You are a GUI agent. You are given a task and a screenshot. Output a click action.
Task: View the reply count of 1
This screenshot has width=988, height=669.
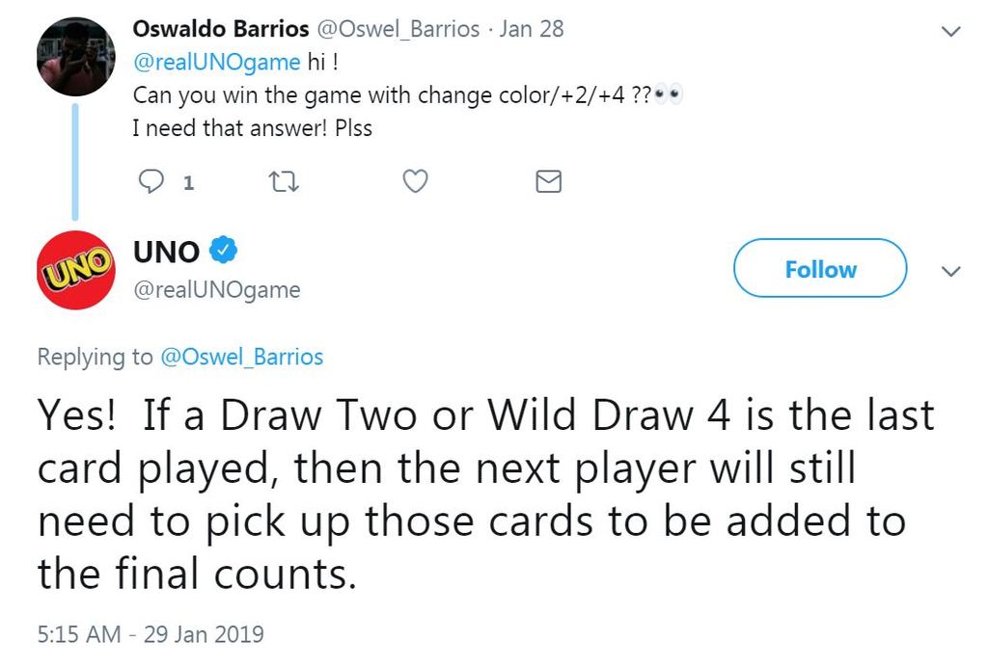(189, 181)
